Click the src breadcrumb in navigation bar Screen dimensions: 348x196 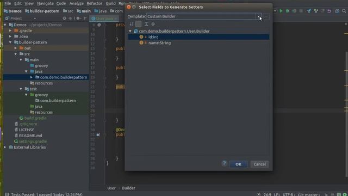point(68,11)
